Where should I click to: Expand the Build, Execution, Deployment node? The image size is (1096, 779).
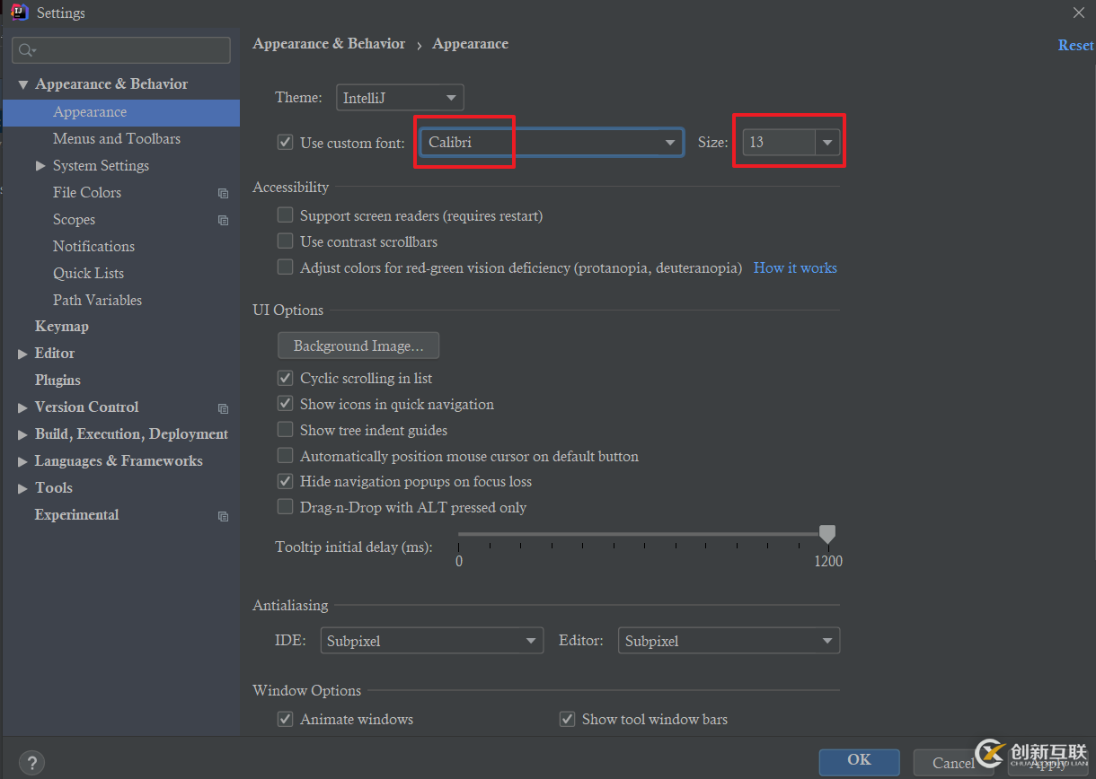[x=22, y=435]
